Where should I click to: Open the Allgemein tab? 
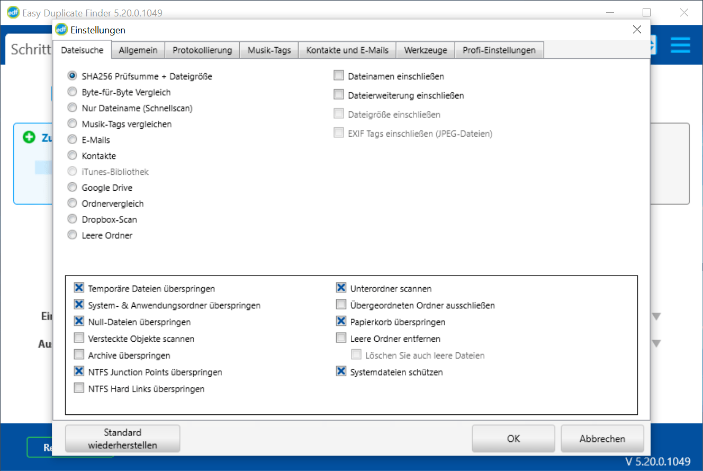(138, 50)
